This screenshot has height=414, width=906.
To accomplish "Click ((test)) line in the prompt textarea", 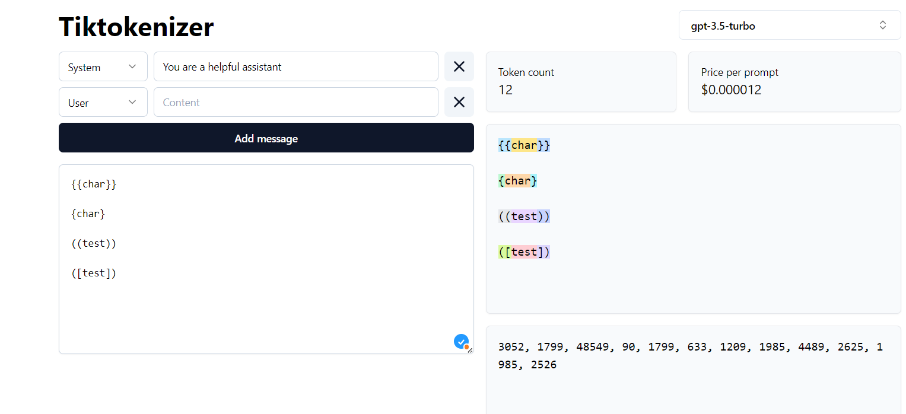I will coord(94,243).
